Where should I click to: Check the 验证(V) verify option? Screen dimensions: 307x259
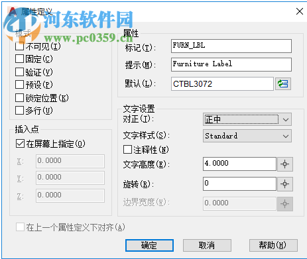19,72
